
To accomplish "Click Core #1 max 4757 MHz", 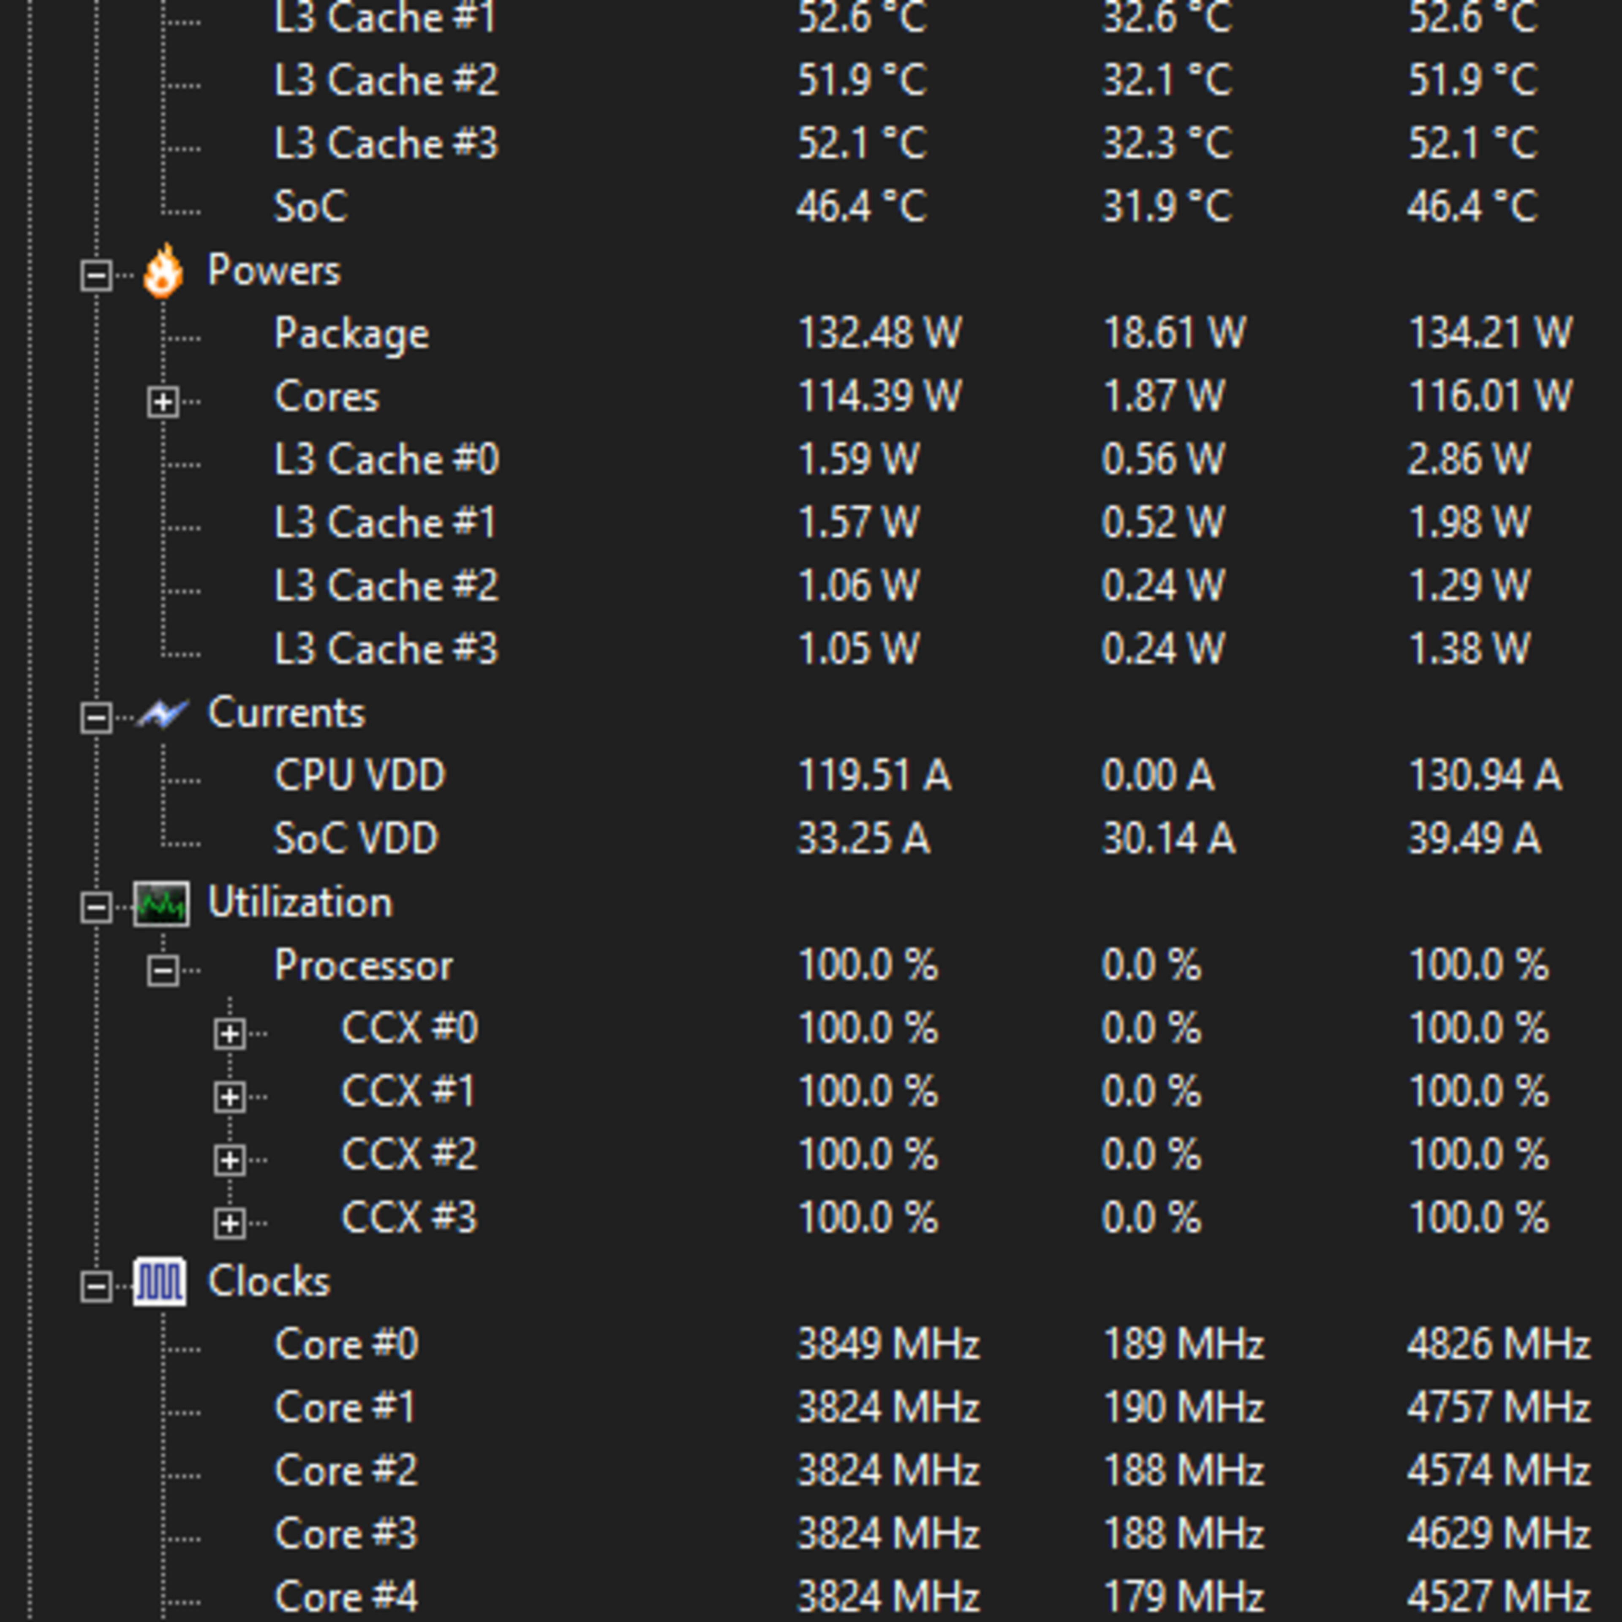I will tap(1500, 1407).
